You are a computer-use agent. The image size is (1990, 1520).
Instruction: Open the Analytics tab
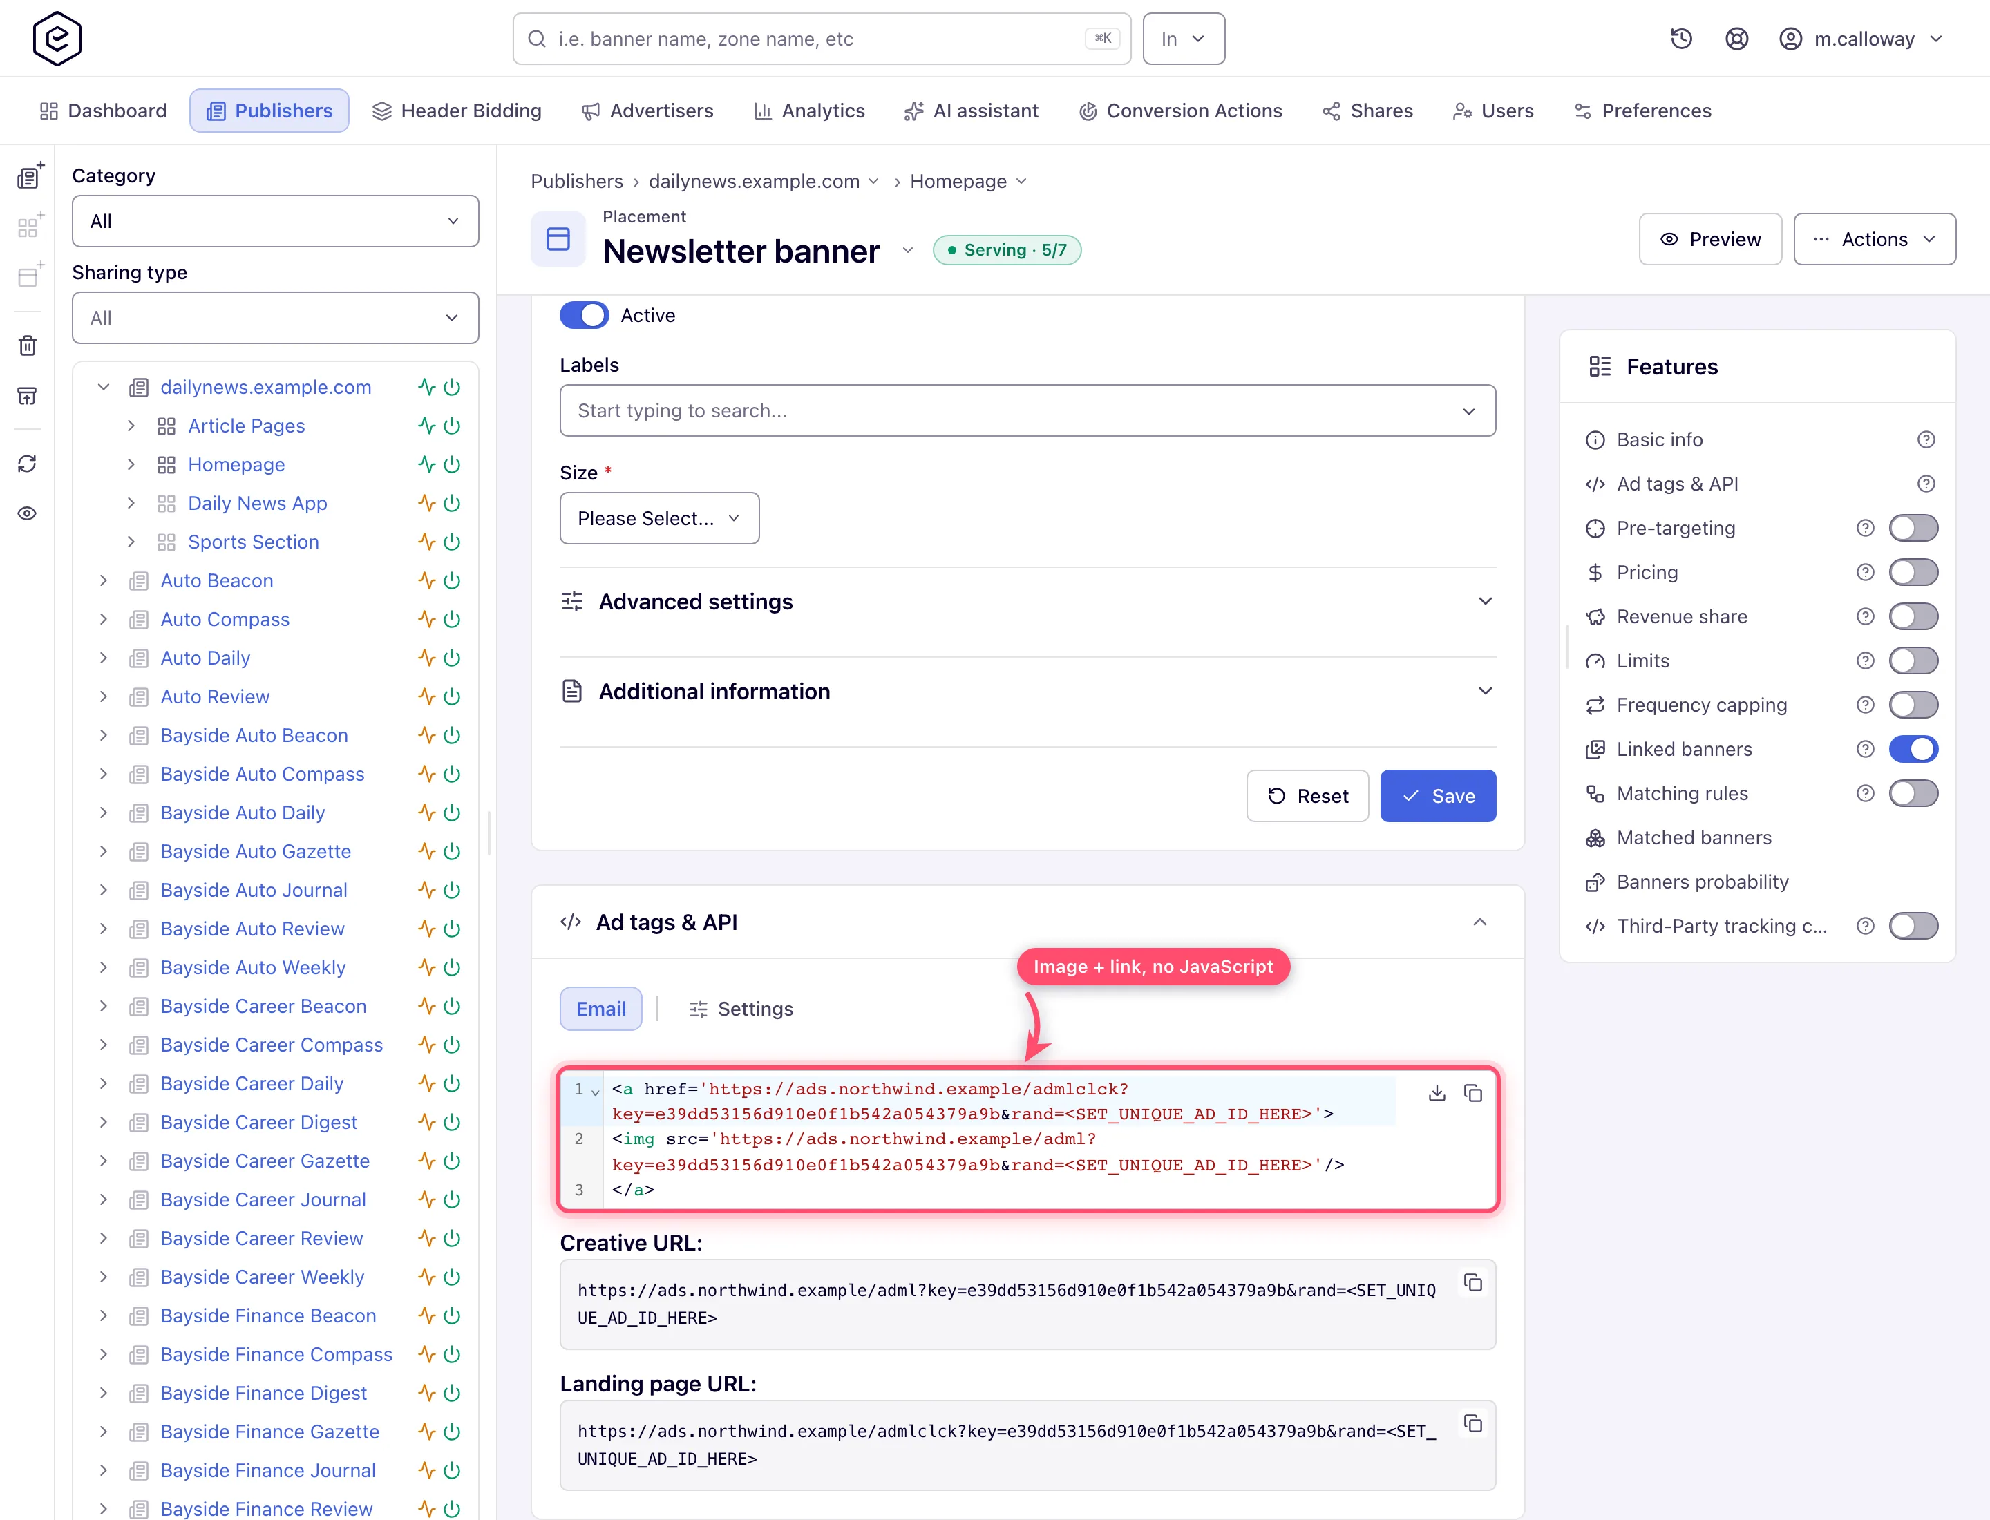coord(809,111)
